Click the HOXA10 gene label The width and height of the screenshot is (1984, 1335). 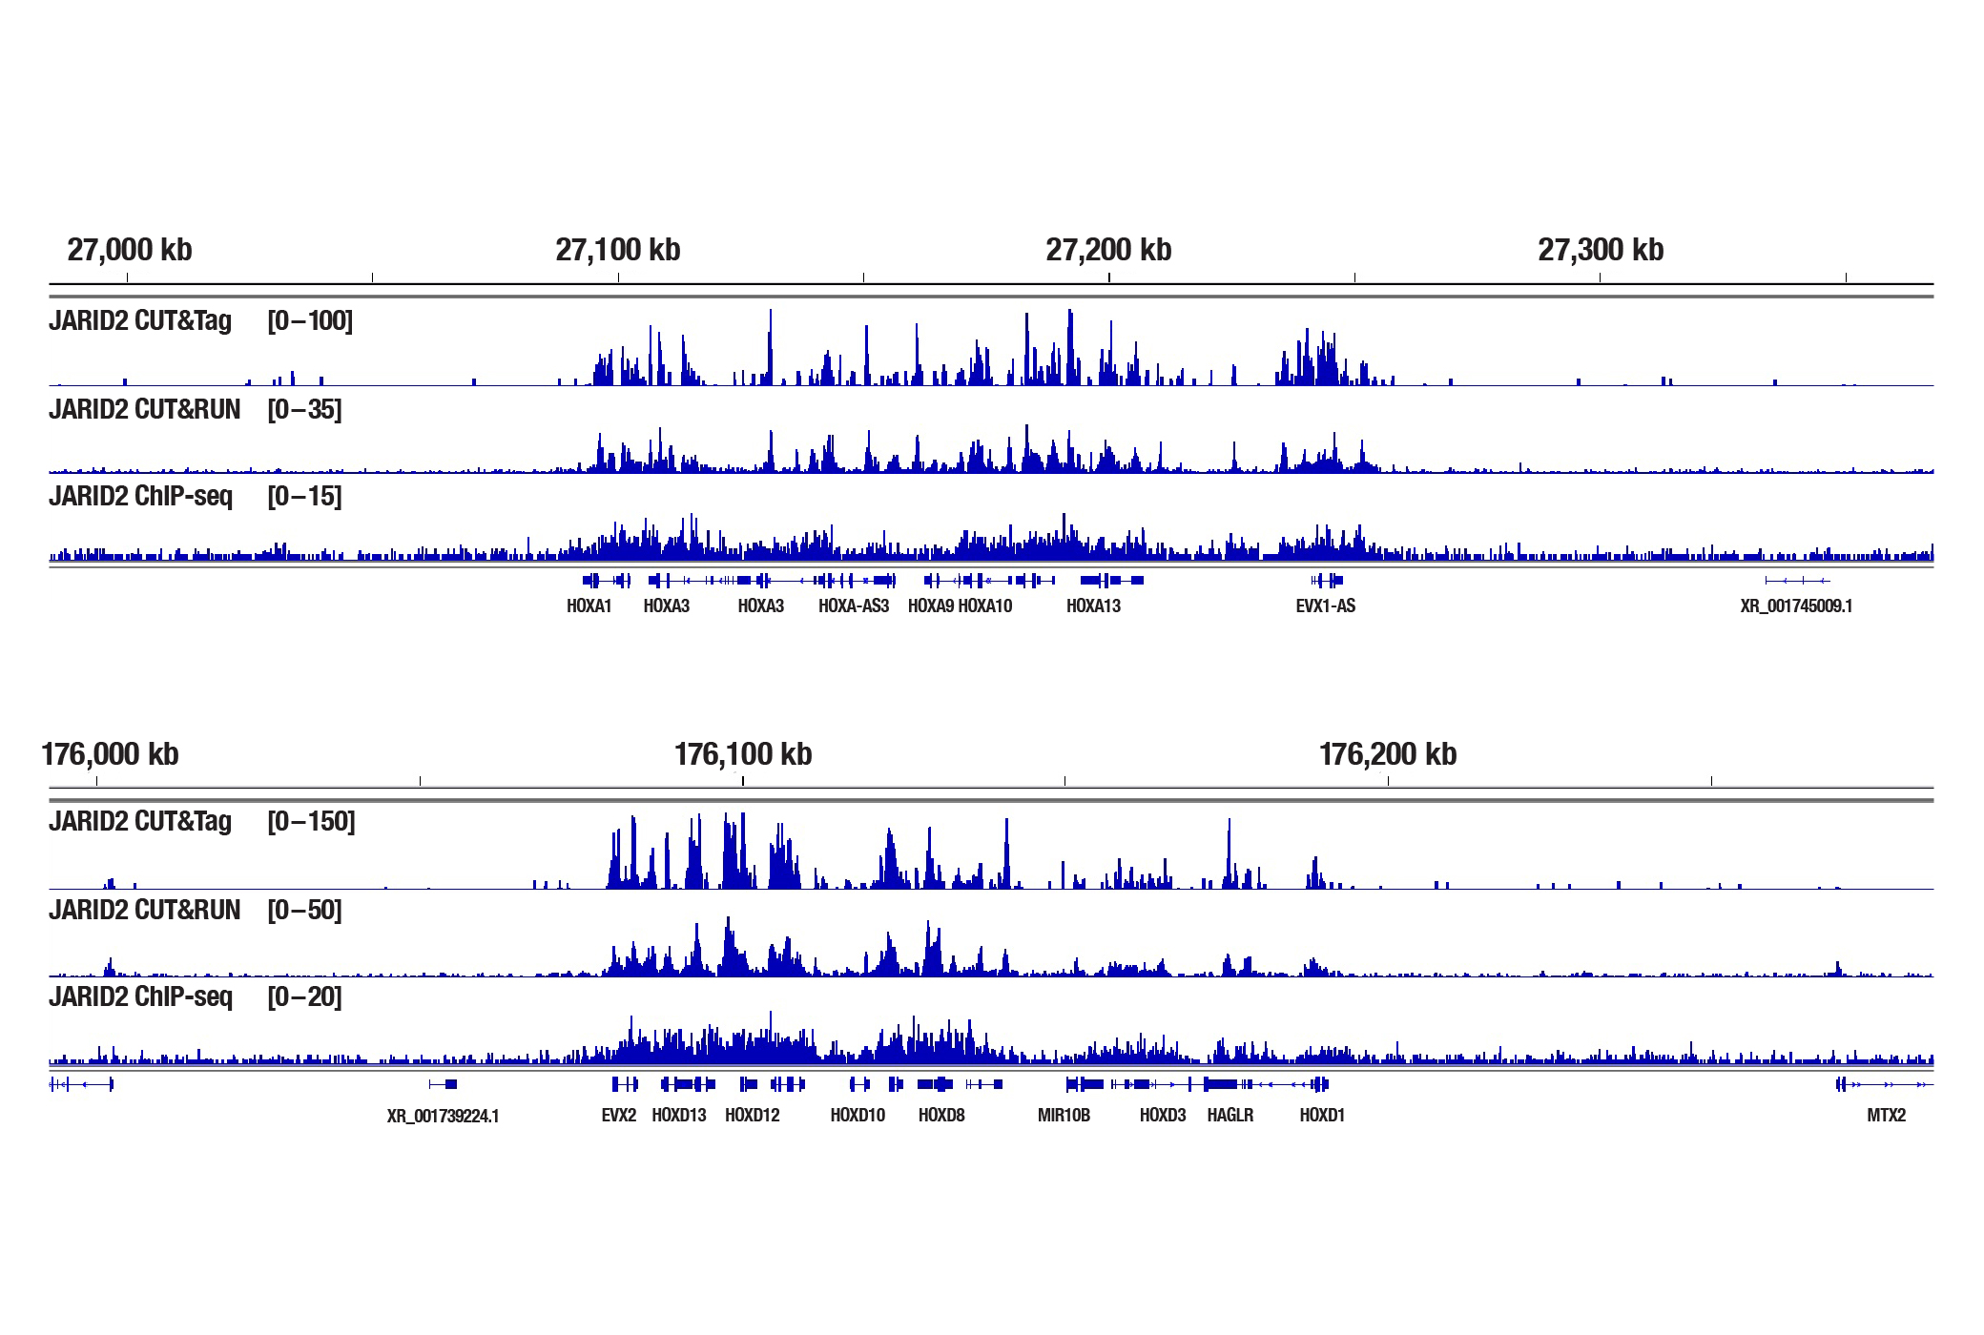(x=985, y=606)
